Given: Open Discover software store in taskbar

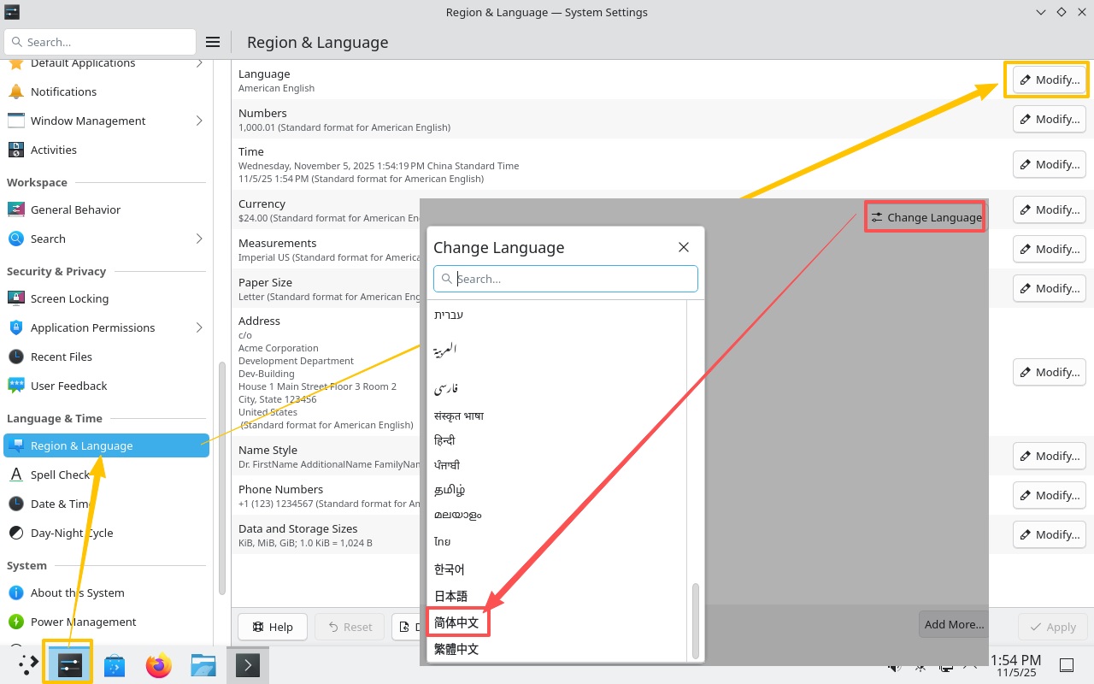Looking at the screenshot, I should point(115,665).
